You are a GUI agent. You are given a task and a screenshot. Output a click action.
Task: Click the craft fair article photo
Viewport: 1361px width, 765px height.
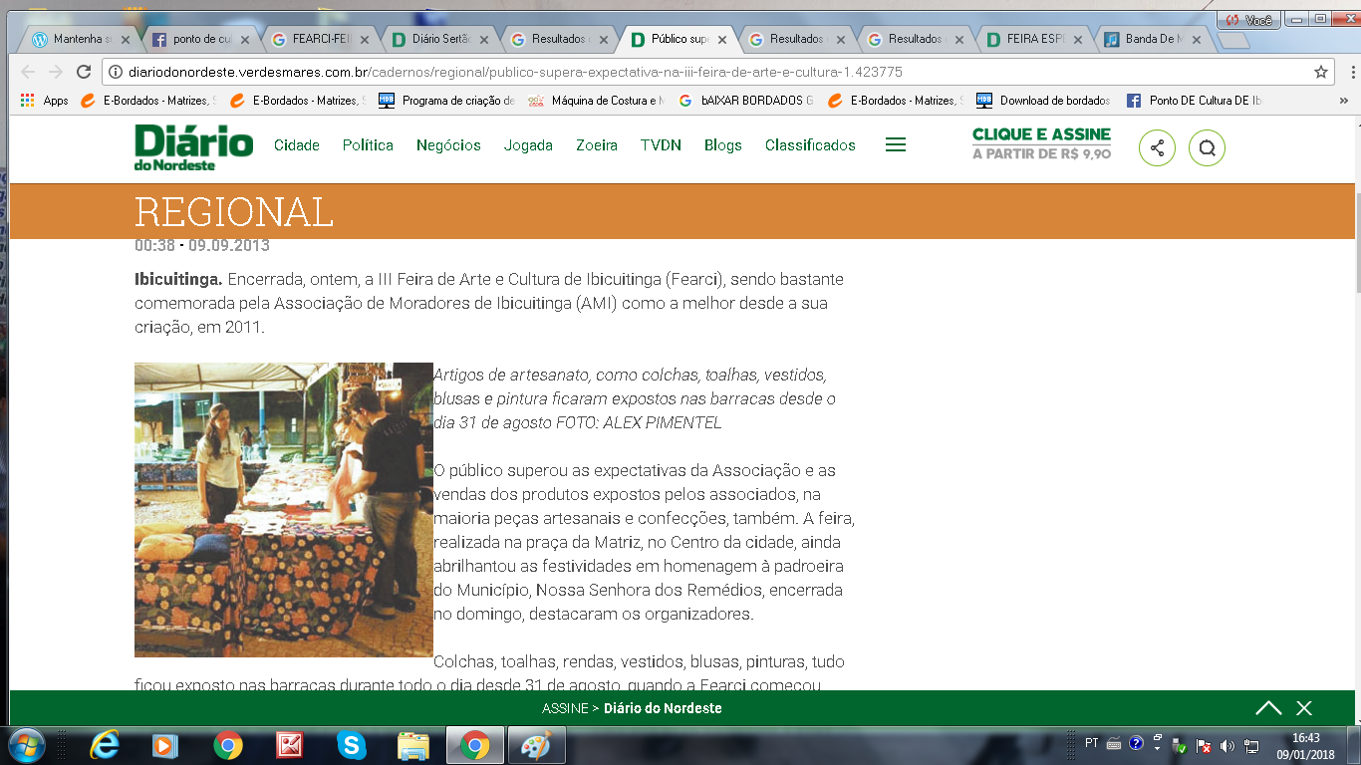[284, 509]
